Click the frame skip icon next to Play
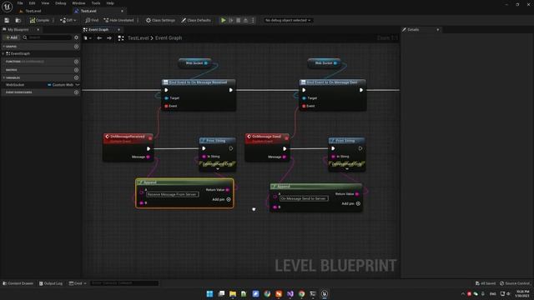Viewport: 534px width, 300px height. click(231, 20)
